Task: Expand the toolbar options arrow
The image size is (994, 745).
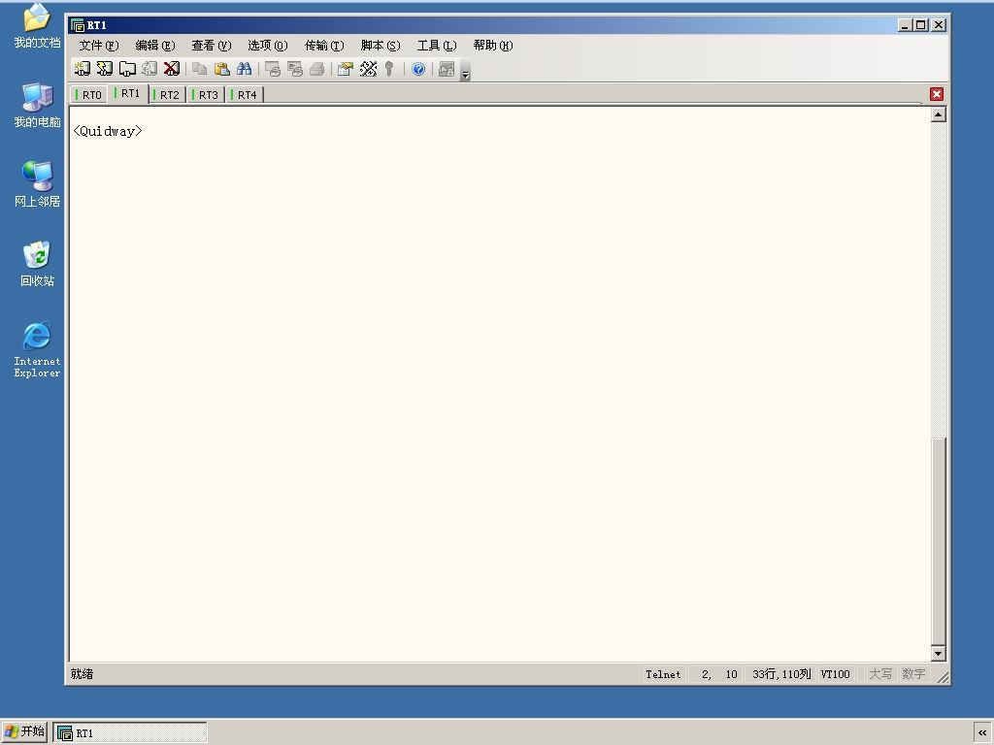Action: pyautogui.click(x=465, y=71)
